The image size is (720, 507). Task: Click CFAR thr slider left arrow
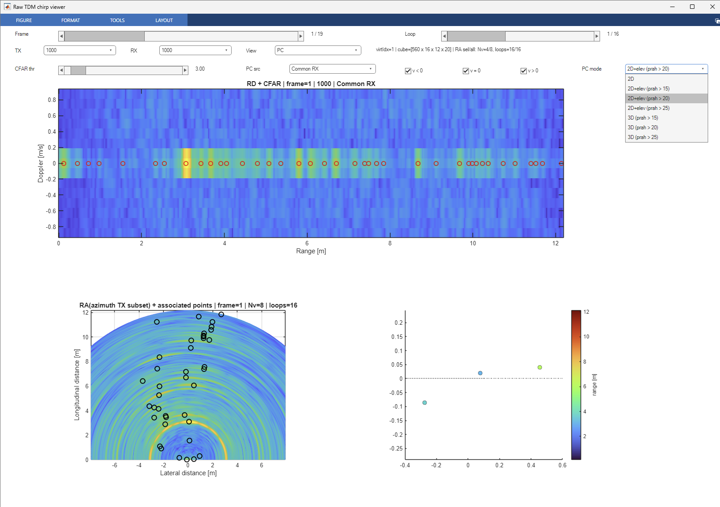pos(61,70)
